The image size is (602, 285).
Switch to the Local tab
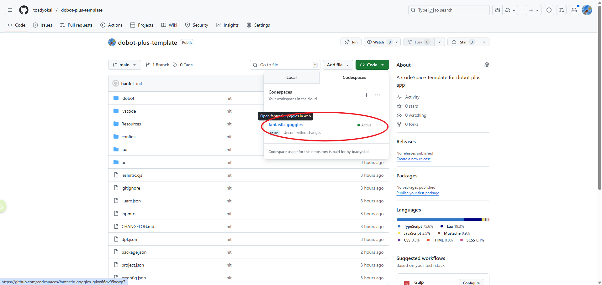coord(291,77)
